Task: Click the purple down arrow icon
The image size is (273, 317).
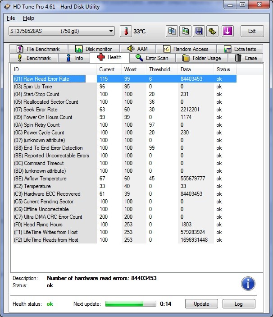Action: 227,31
